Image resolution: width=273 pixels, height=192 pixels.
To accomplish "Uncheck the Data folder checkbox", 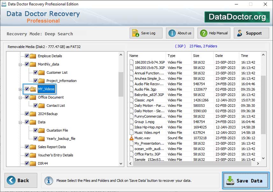I will pyautogui.click(x=27, y=122).
